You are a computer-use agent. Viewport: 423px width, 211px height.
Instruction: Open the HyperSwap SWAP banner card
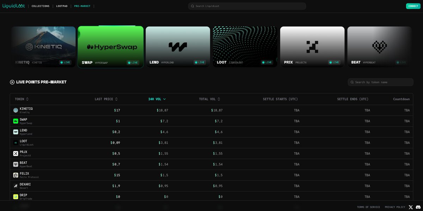click(111, 47)
